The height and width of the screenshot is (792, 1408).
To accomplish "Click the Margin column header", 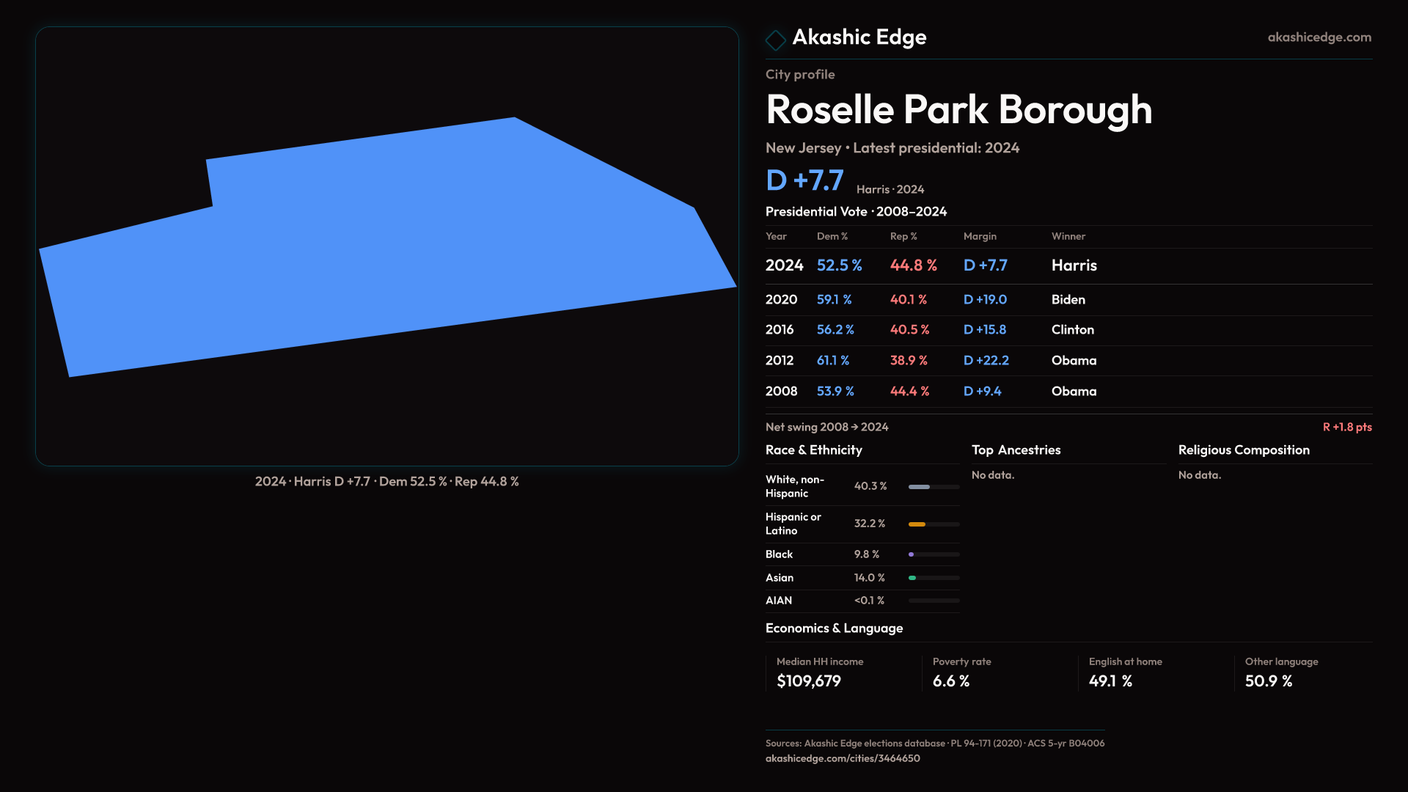I will (x=979, y=237).
